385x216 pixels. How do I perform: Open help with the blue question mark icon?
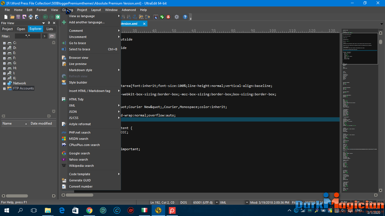(x=185, y=17)
